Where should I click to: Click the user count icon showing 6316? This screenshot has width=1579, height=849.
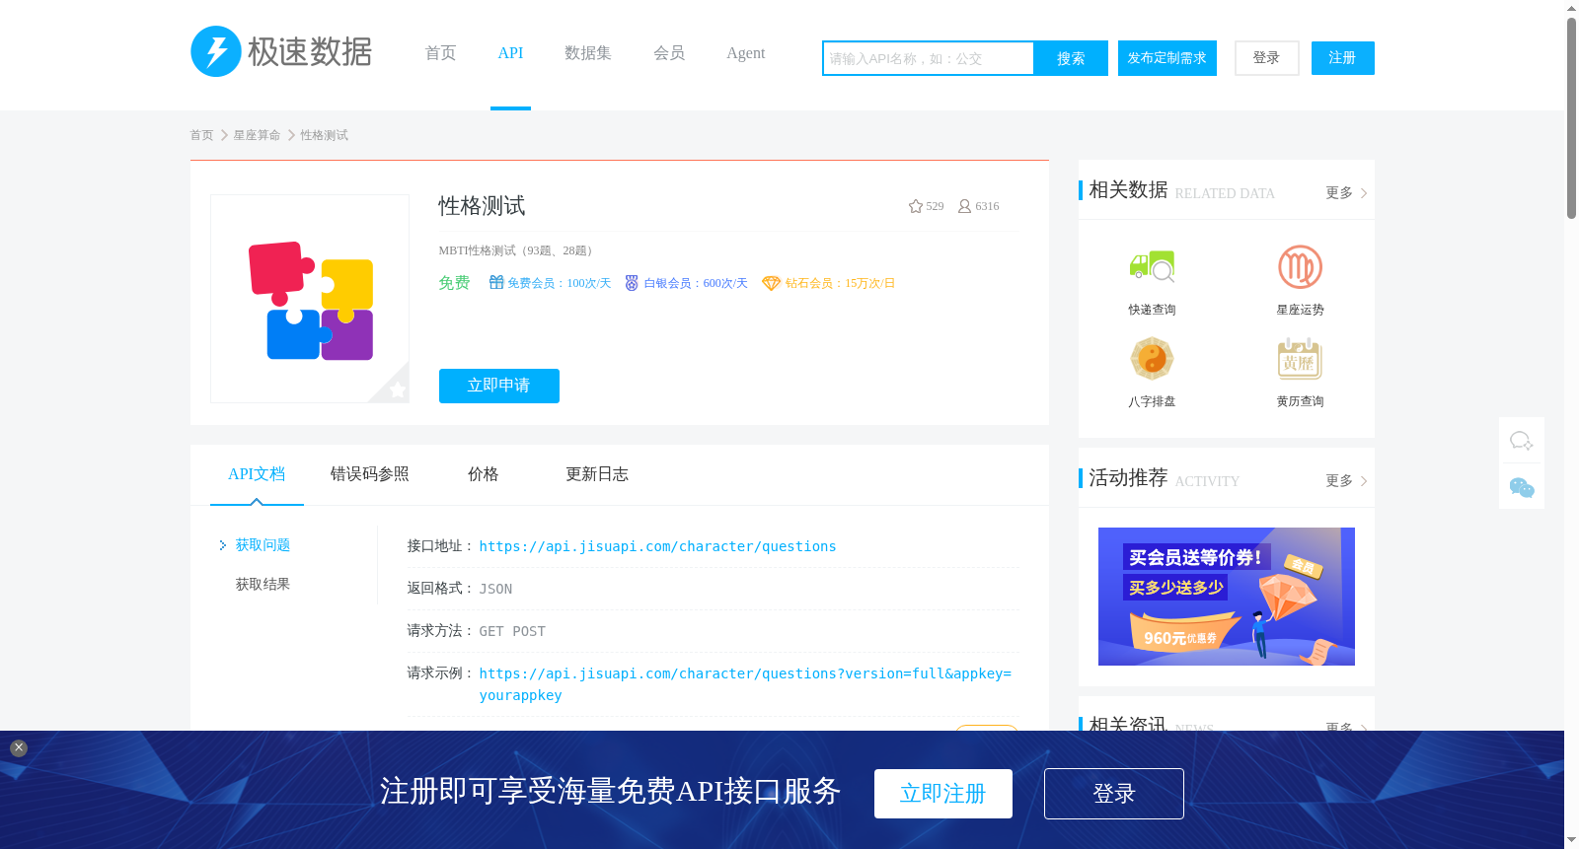(964, 206)
